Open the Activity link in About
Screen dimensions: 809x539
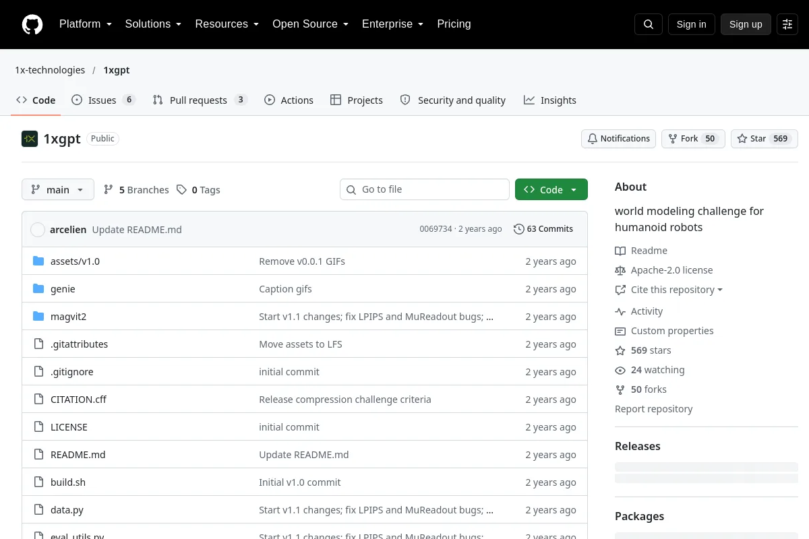[639, 311]
